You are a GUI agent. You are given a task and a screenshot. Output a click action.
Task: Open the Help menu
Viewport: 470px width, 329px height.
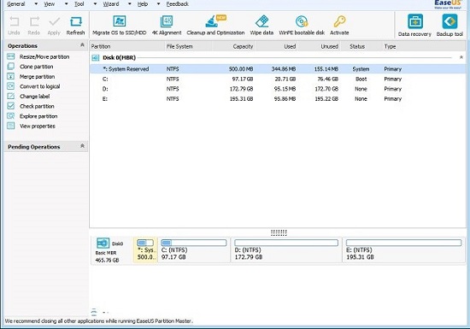(x=143, y=4)
